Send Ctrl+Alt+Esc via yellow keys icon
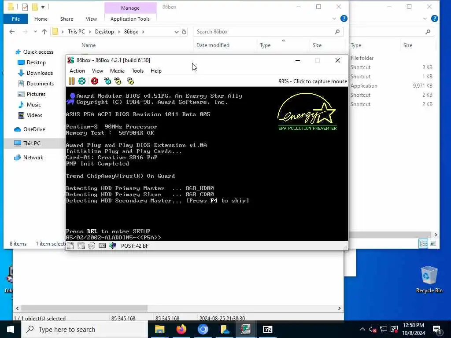The width and height of the screenshot is (451, 338). coord(118,81)
